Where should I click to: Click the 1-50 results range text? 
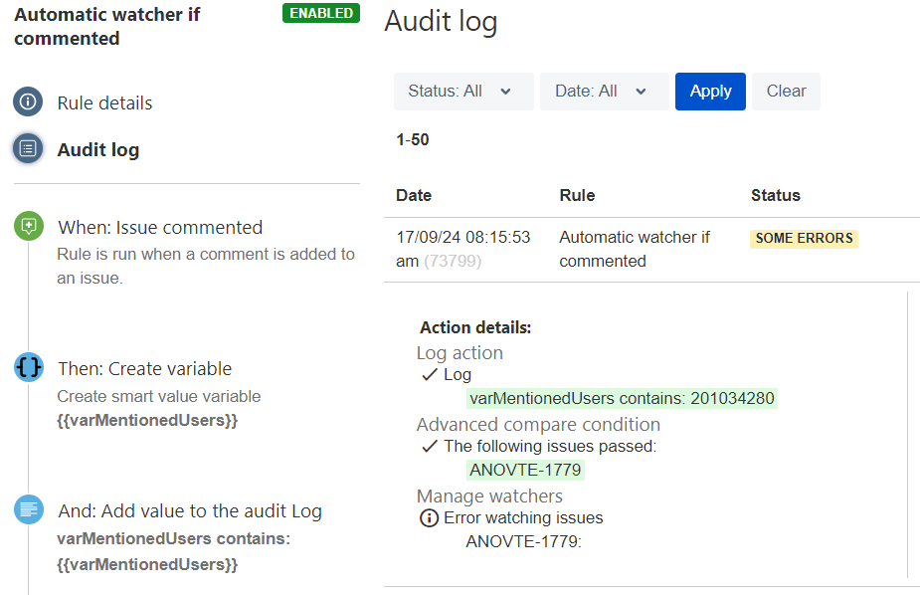pos(413,139)
